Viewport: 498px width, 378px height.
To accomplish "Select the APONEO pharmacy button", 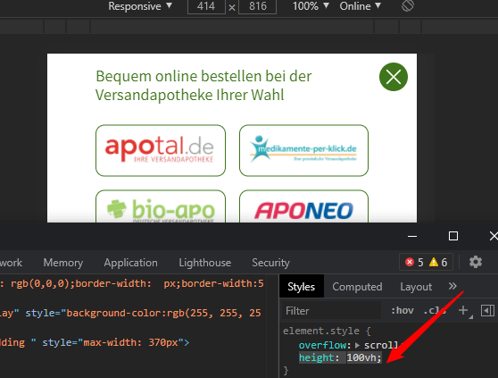I will [x=303, y=206].
